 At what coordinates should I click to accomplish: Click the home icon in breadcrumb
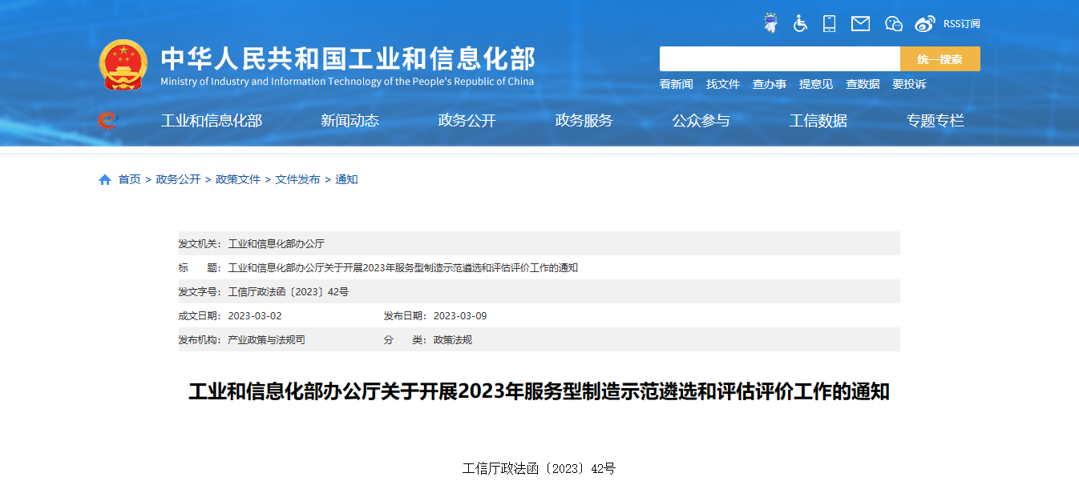105,180
